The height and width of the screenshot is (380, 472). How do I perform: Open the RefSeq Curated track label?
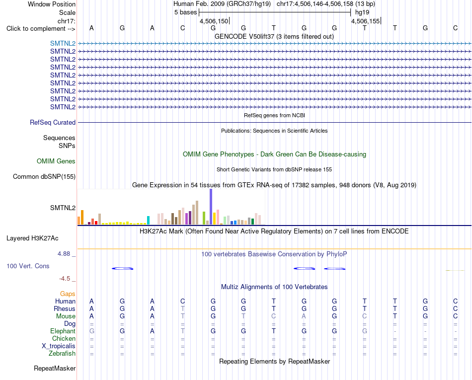(52, 123)
